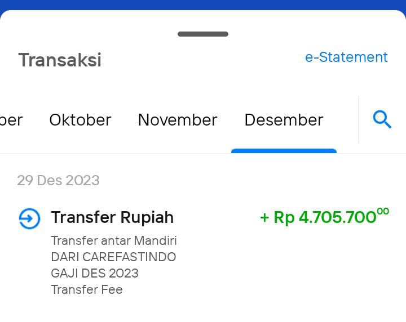Screen dimensions: 406x322
Task: Tap the search magnifier icon
Action: pos(382,119)
